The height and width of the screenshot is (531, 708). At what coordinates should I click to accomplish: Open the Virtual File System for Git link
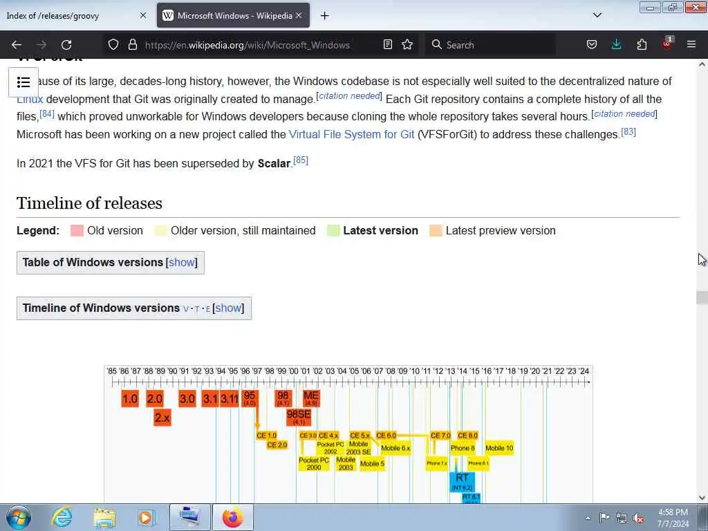pyautogui.click(x=351, y=135)
